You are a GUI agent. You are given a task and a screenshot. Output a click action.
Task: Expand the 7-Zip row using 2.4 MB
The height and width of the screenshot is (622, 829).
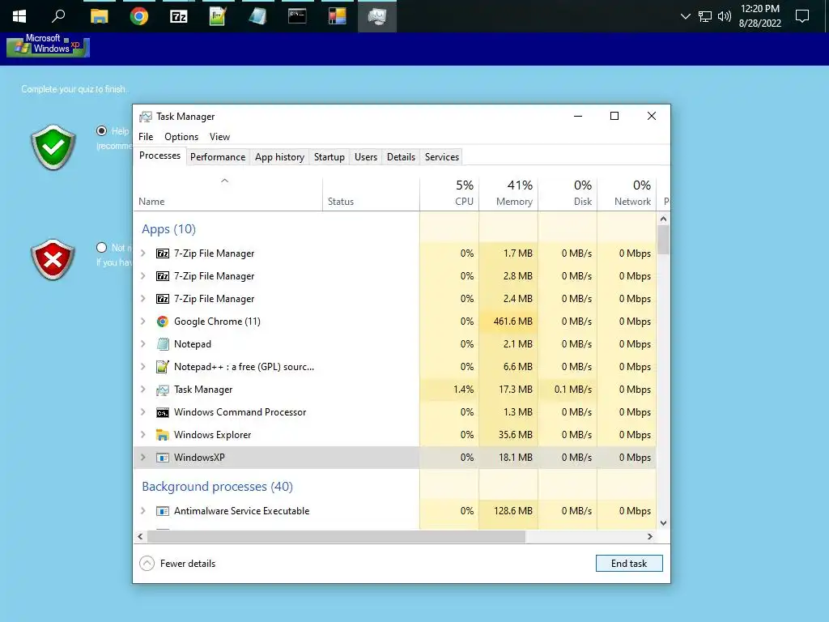tap(143, 299)
